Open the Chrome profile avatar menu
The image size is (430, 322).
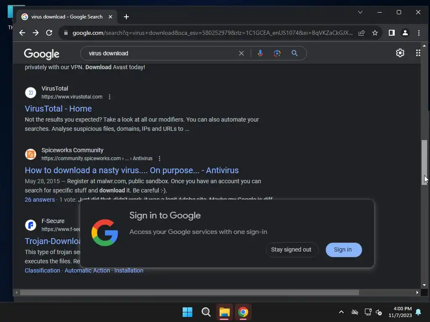pyautogui.click(x=405, y=33)
